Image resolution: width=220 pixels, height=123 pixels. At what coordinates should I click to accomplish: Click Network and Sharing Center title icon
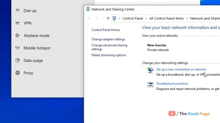pos(88,9)
